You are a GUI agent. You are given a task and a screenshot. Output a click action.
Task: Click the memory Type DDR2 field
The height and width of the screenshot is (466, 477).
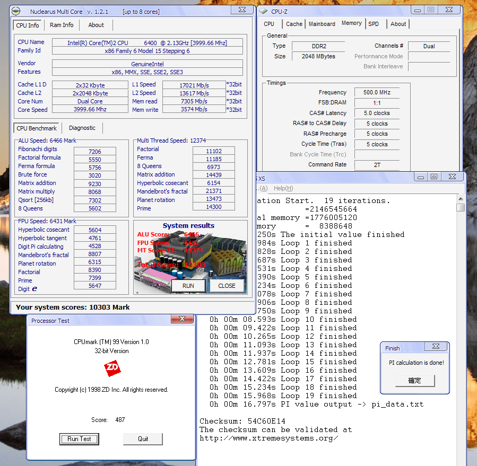click(318, 46)
